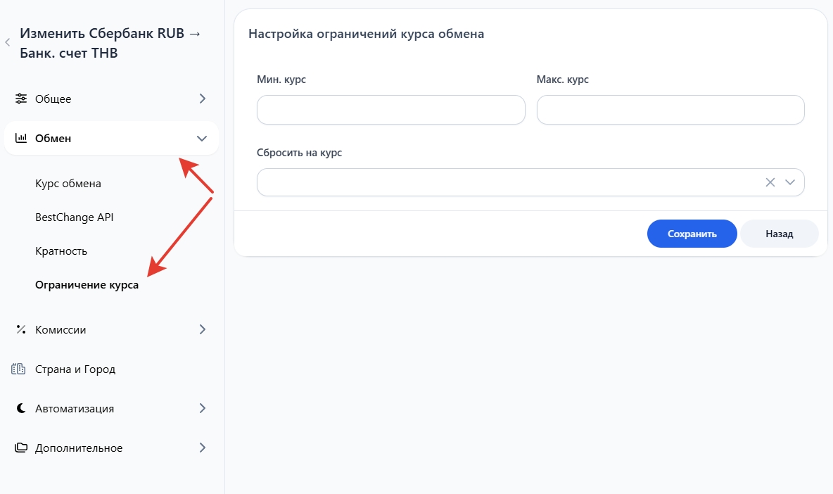
Task: Expand the Автоматизация section chevron
Action: click(203, 408)
